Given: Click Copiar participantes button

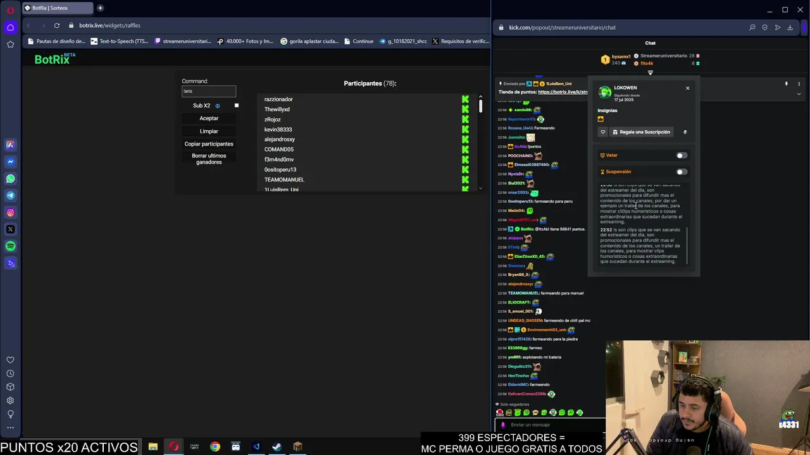Looking at the screenshot, I should tap(209, 144).
